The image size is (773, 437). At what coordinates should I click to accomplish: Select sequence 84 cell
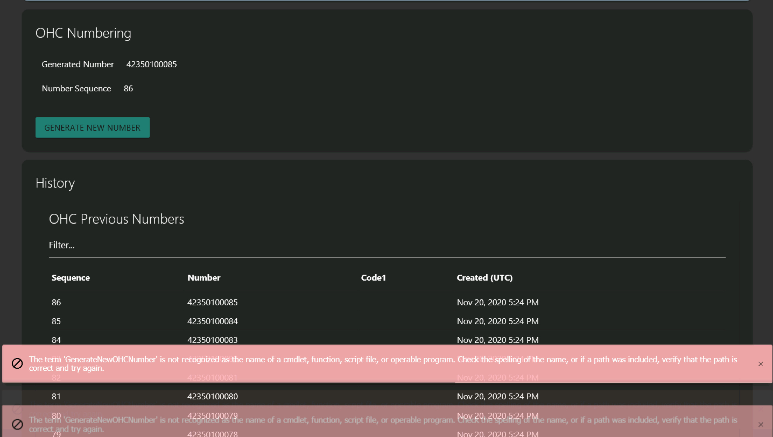56,340
